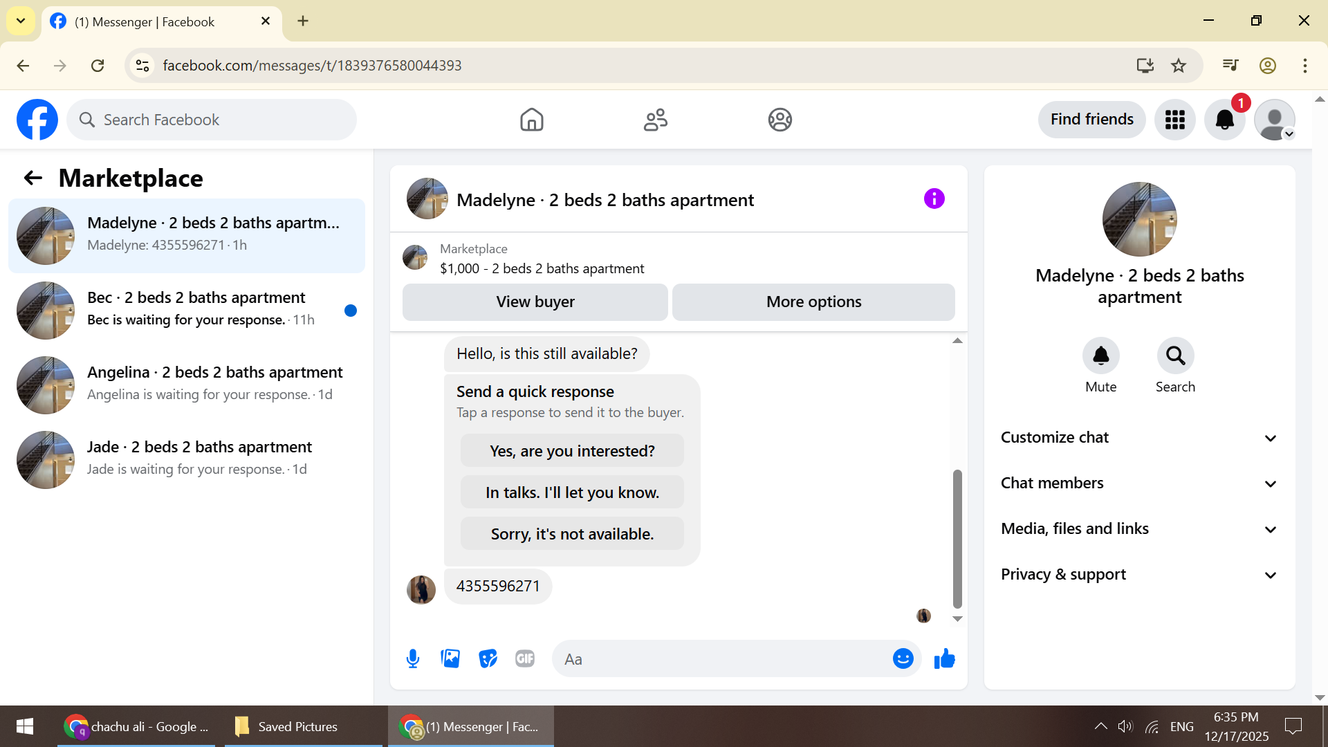Image resolution: width=1328 pixels, height=747 pixels.
Task: Click the purple conversation info icon
Action: (x=934, y=199)
